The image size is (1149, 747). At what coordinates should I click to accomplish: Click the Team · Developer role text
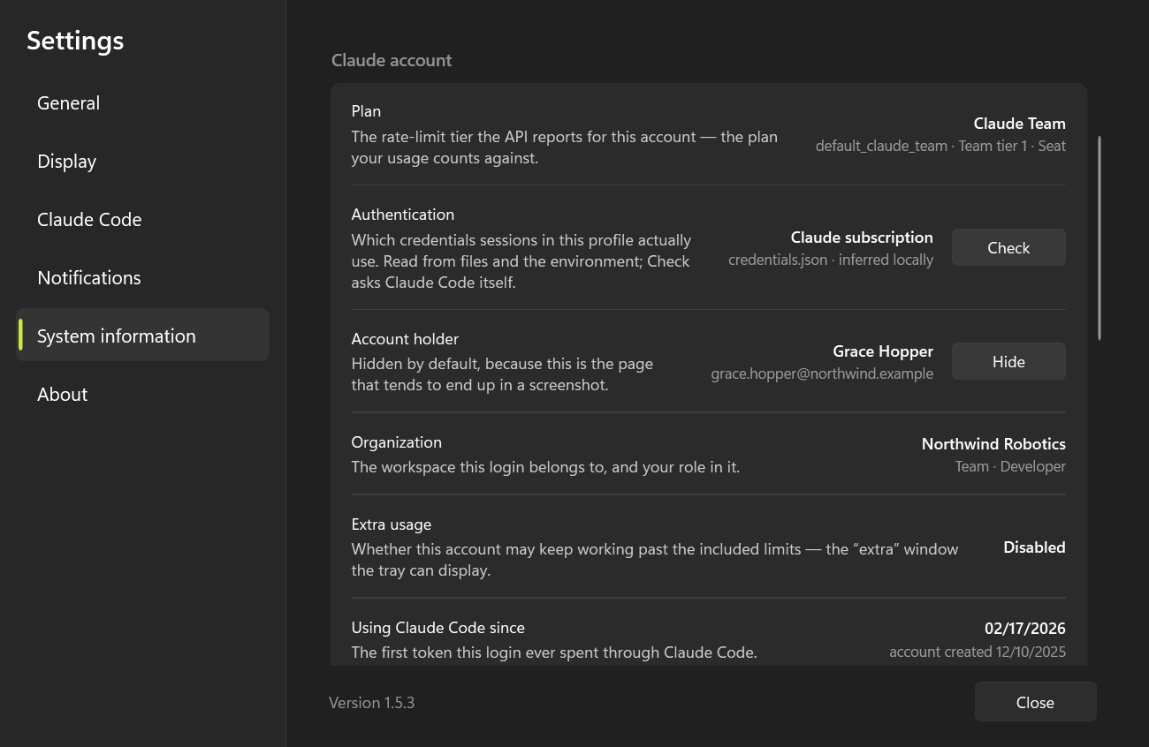click(x=1010, y=467)
